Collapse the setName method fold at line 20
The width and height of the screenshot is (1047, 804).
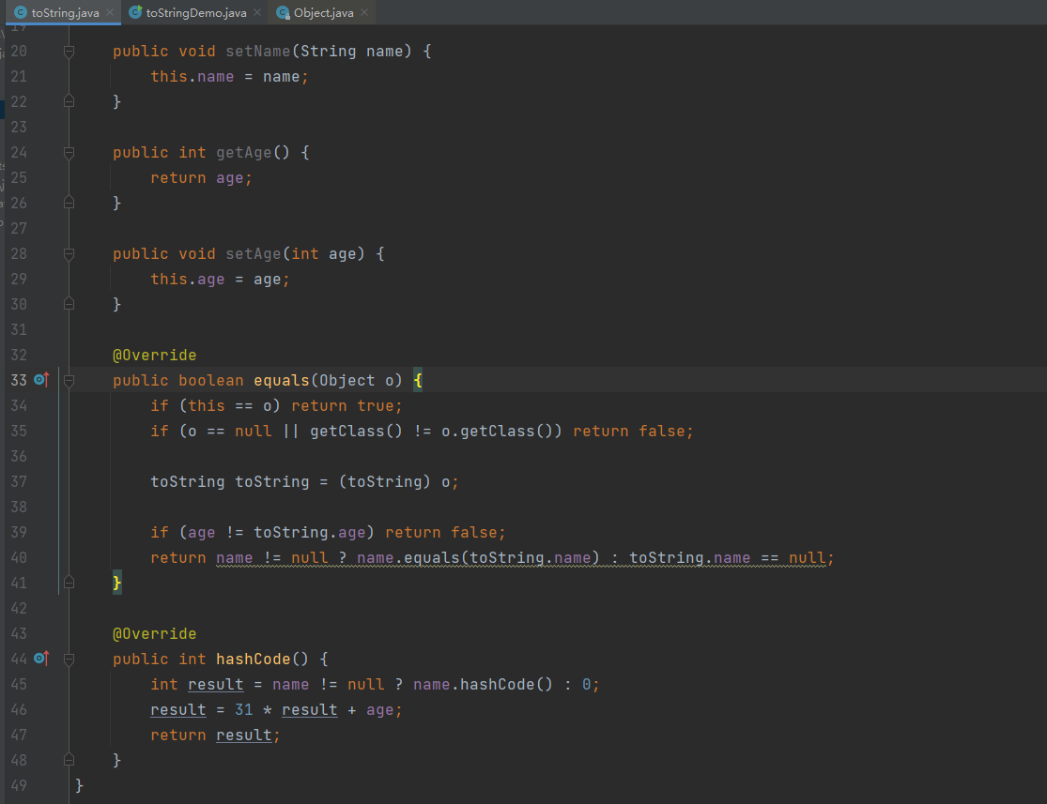[69, 52]
